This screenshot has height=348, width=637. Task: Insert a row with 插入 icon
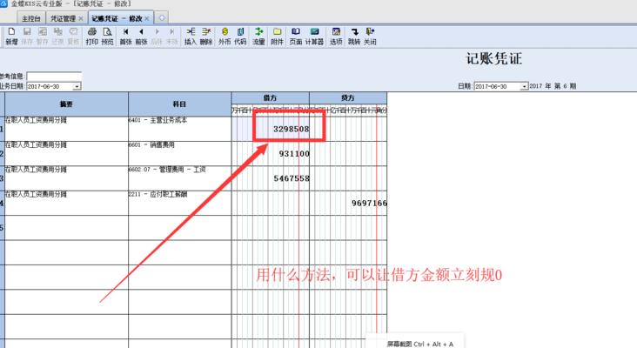click(x=190, y=37)
